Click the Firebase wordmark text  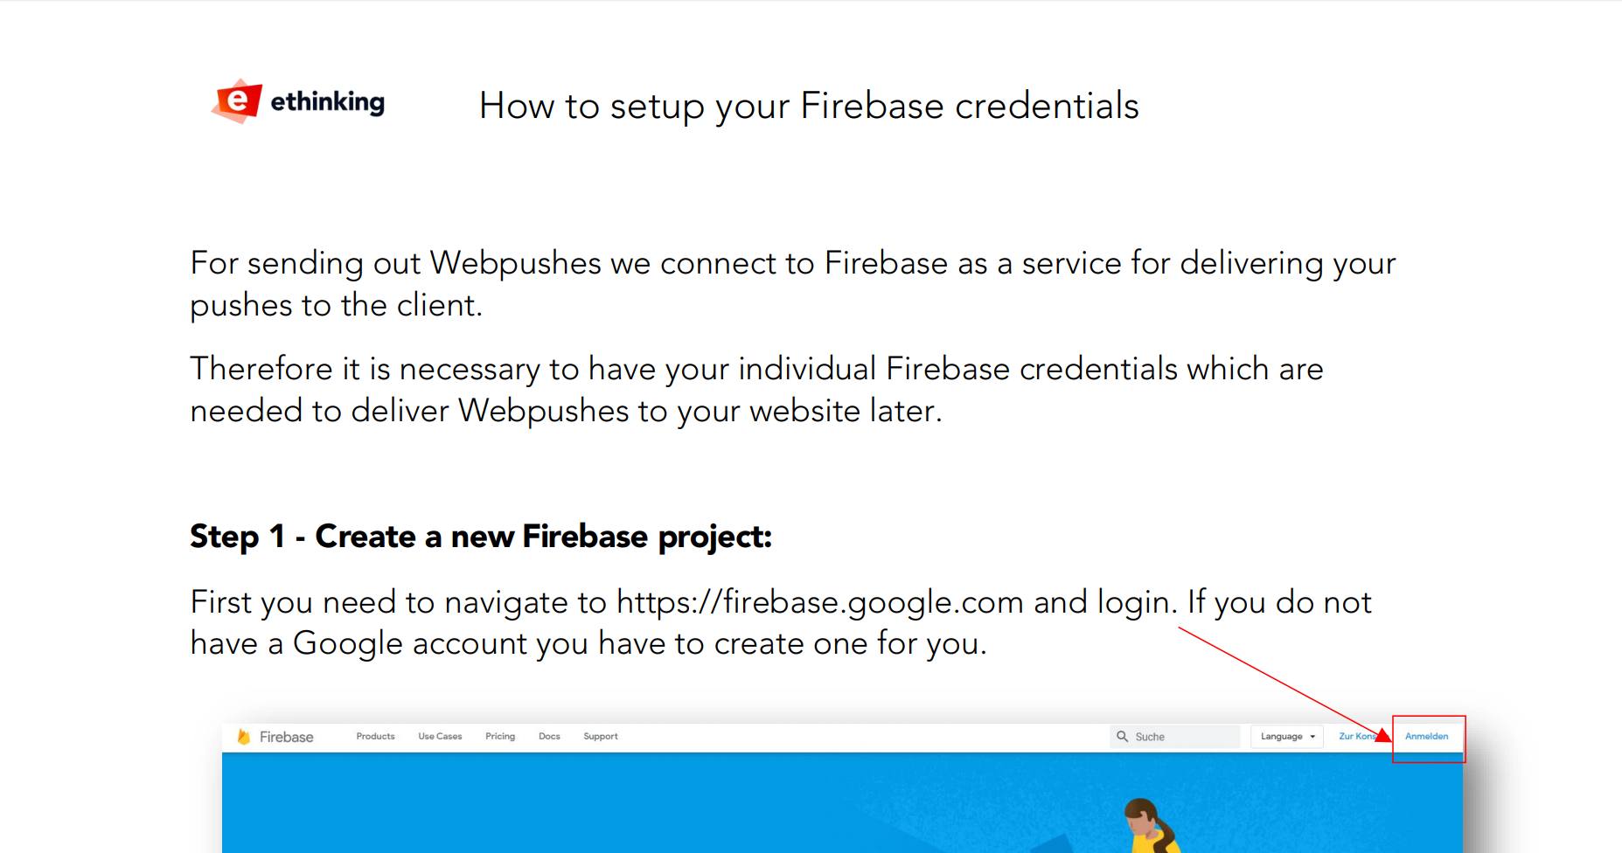click(286, 737)
